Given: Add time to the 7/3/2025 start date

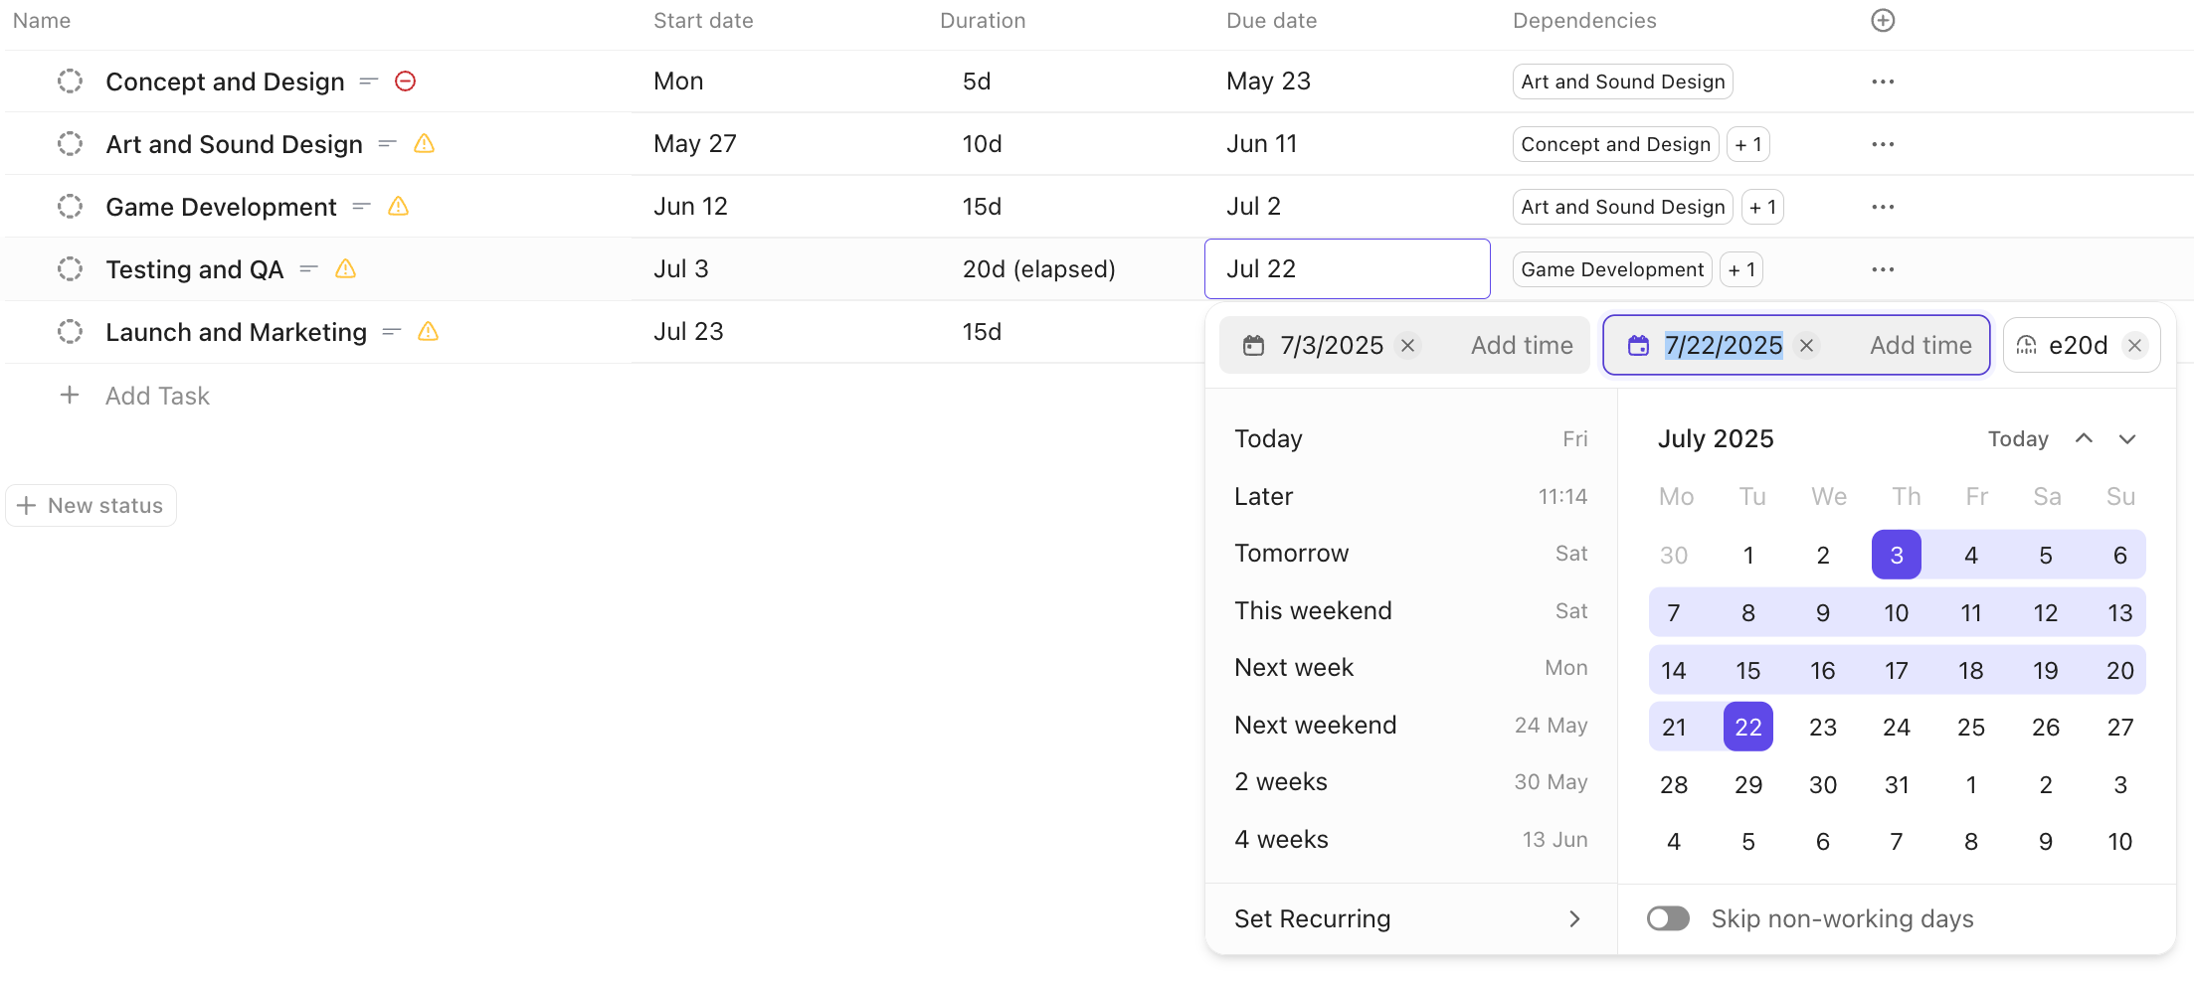Looking at the screenshot, I should (1522, 346).
